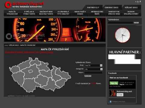Expand the Kategorie dropdown arrow

click(101, 69)
